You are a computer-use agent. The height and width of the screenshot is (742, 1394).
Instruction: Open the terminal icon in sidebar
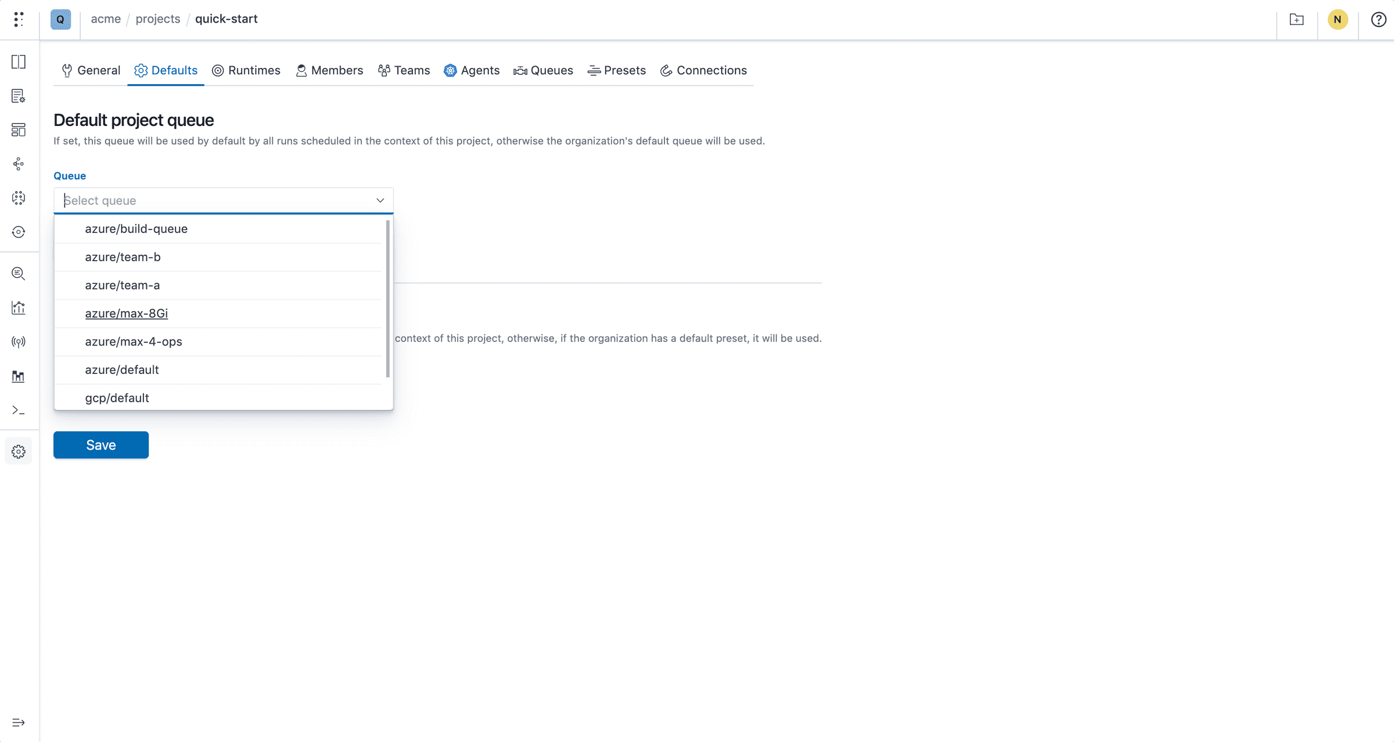coord(18,410)
